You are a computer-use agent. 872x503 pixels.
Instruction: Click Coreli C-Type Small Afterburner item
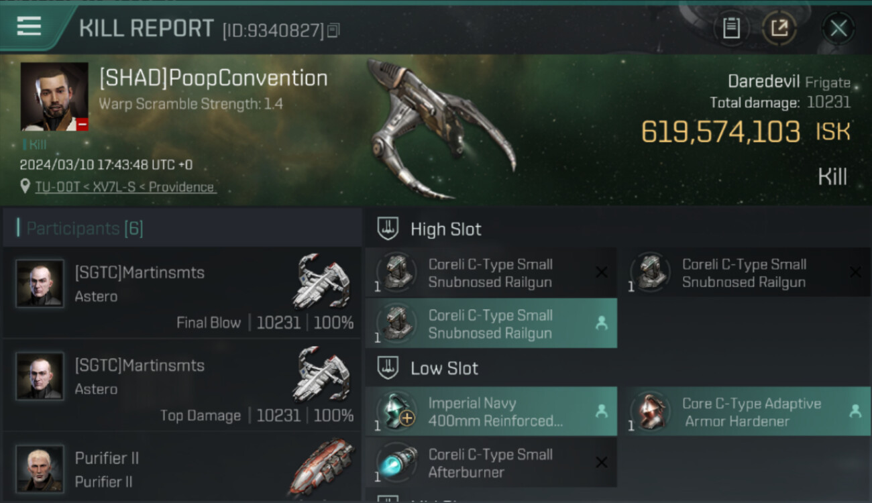491,463
